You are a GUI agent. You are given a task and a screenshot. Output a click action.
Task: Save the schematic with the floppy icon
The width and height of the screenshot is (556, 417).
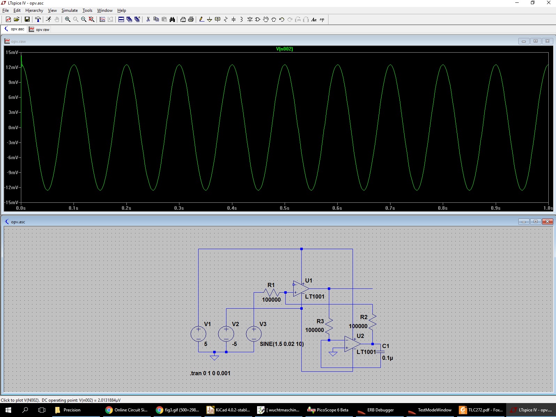tap(27, 20)
